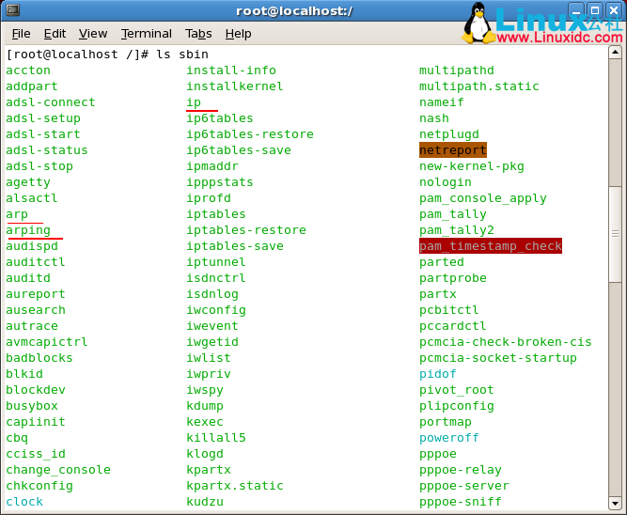This screenshot has width=627, height=515.
Task: Click the 'pppoe-server' entry
Action: coord(463,486)
